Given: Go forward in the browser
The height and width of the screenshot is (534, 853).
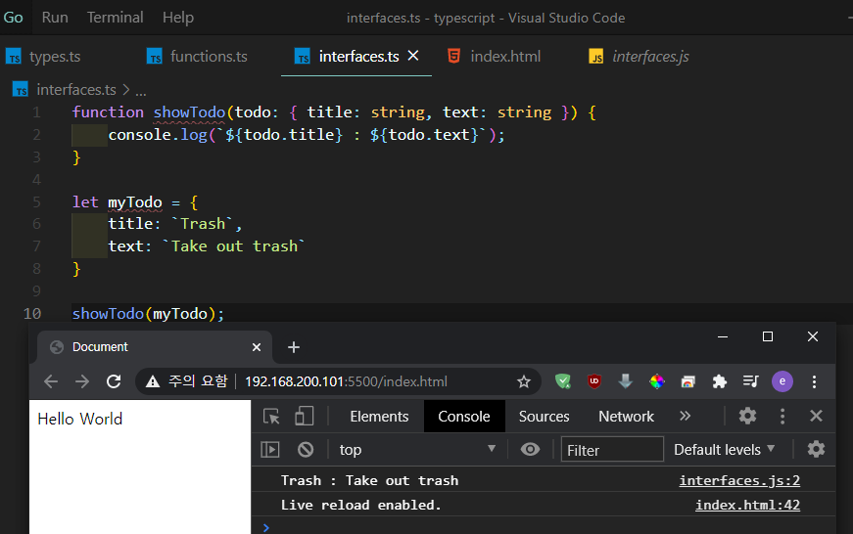Looking at the screenshot, I should (82, 381).
